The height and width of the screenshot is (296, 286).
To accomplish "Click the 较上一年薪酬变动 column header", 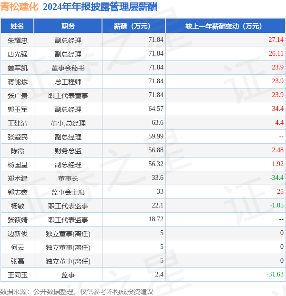I will click(225, 26).
